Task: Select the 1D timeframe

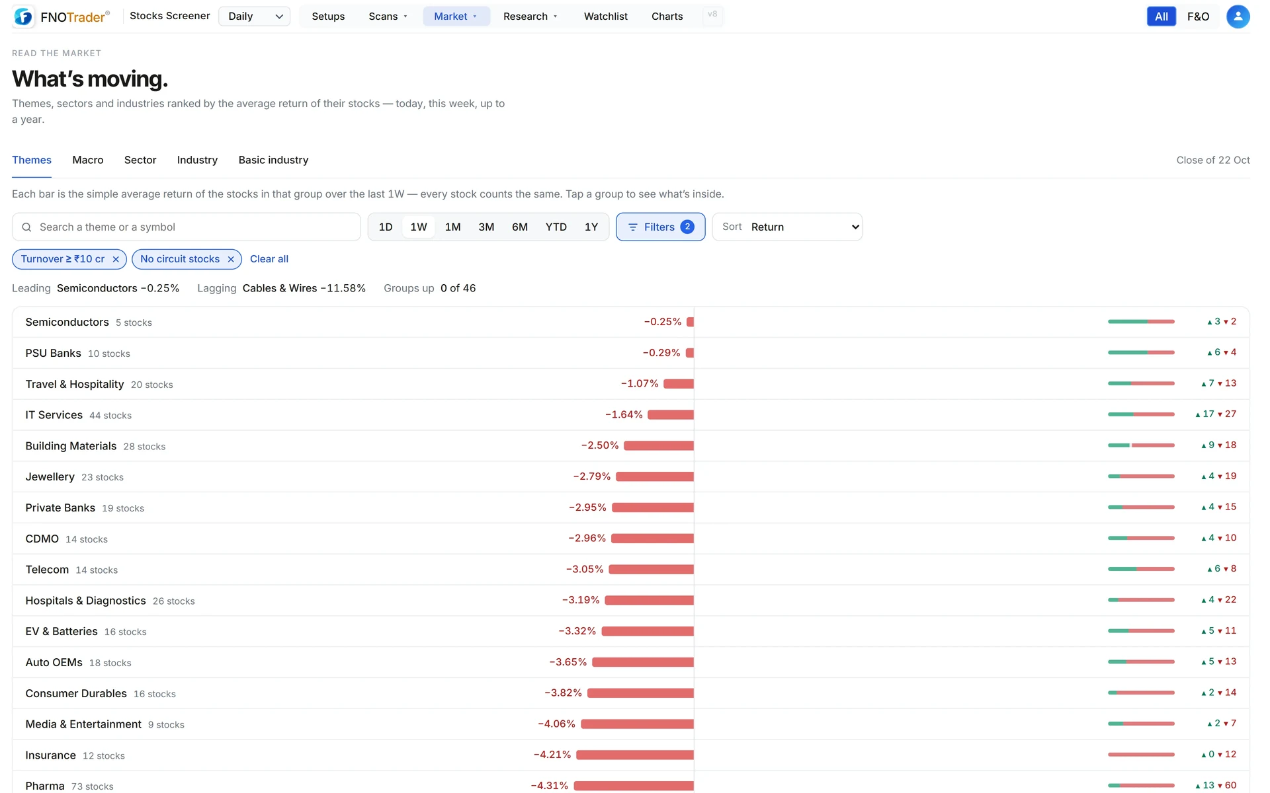Action: (386, 227)
